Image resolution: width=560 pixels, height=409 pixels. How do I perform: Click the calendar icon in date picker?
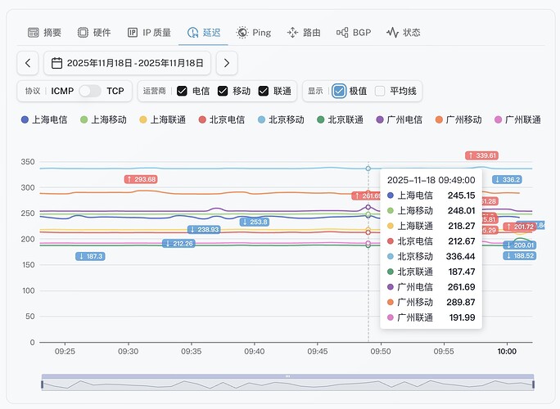pyautogui.click(x=56, y=63)
